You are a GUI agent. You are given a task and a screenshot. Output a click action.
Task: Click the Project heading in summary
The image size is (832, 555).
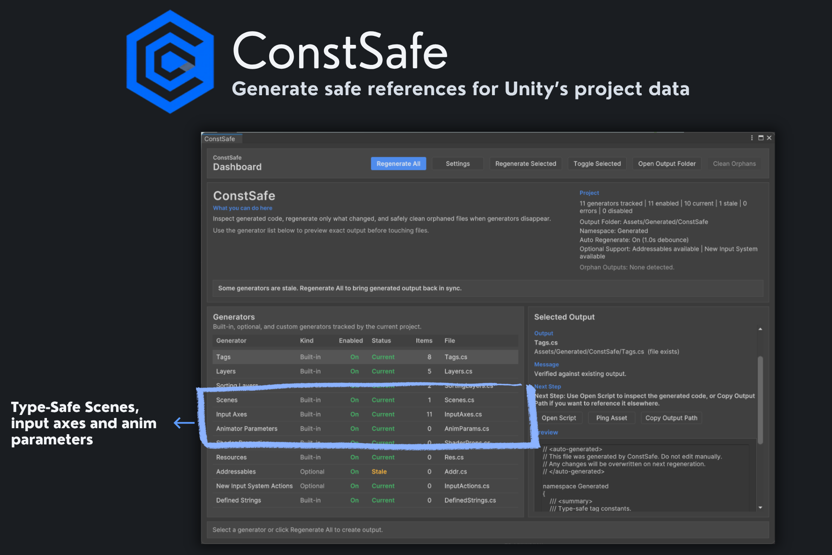tap(589, 193)
